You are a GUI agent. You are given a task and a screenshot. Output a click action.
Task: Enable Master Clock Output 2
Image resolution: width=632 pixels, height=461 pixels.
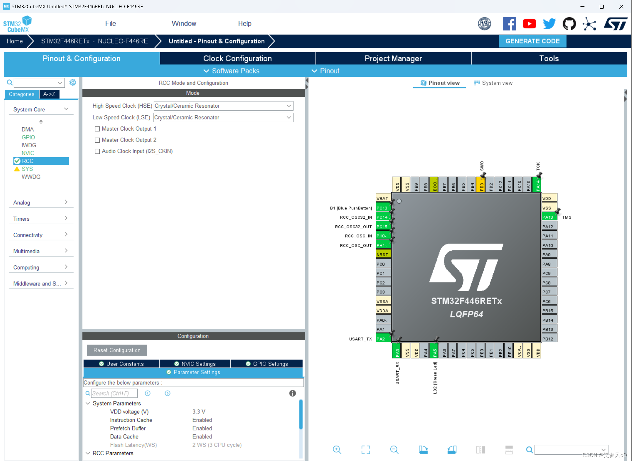97,140
